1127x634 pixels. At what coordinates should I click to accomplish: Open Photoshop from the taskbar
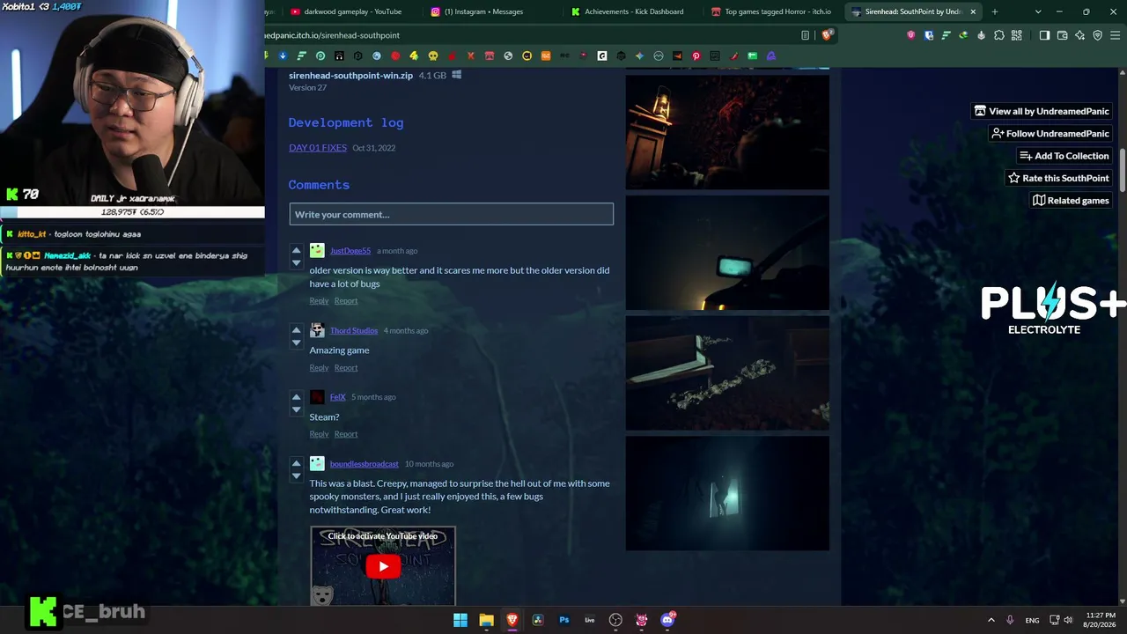pyautogui.click(x=564, y=620)
